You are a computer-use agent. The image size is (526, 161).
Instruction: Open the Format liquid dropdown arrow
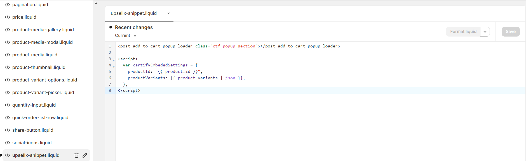click(x=485, y=32)
